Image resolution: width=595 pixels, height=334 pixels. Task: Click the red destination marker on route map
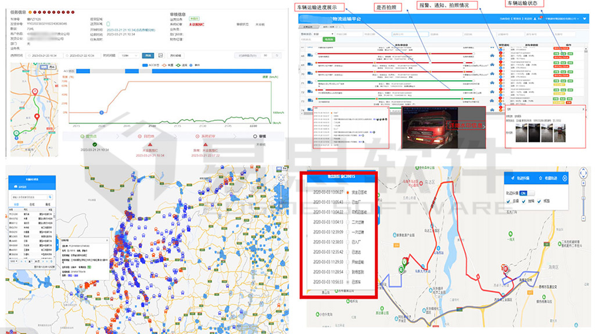coord(505,270)
